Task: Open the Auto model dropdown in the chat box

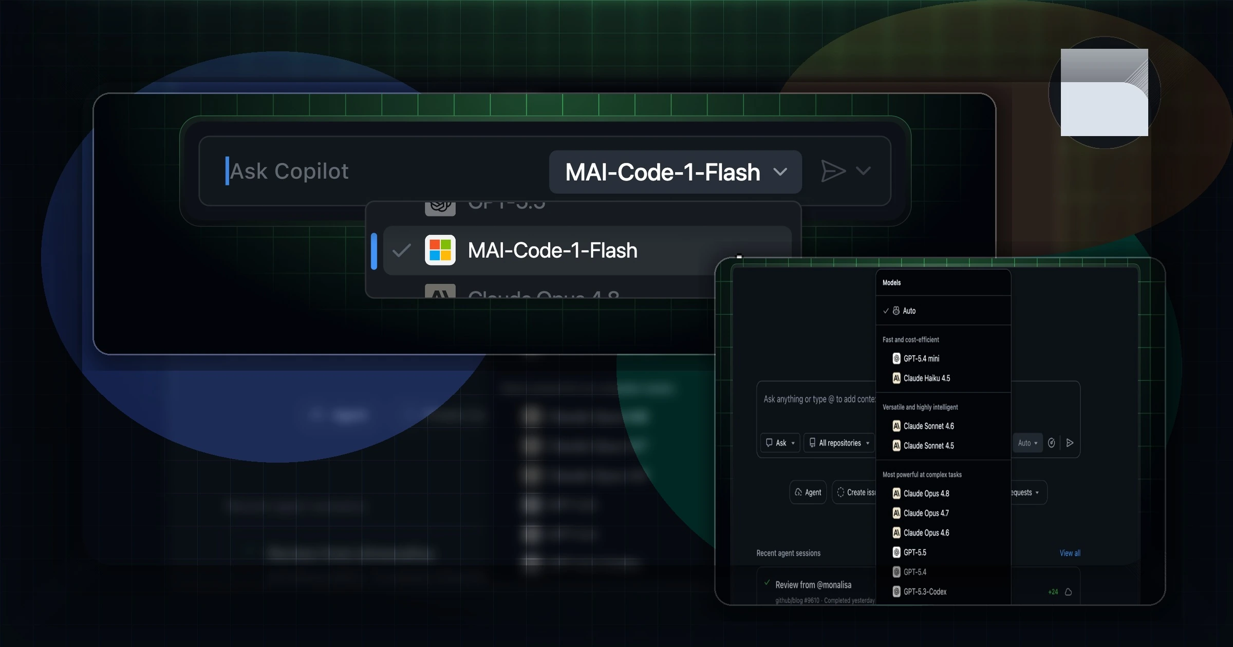Action: [1027, 443]
